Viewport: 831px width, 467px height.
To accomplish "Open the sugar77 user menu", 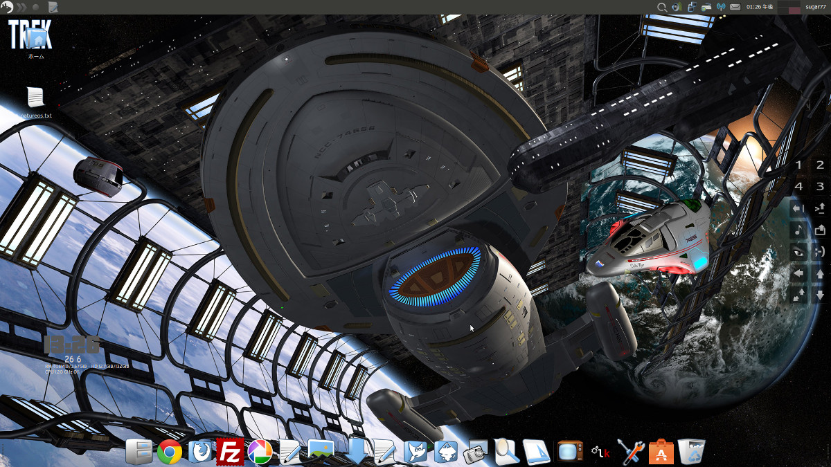I will (816, 7).
